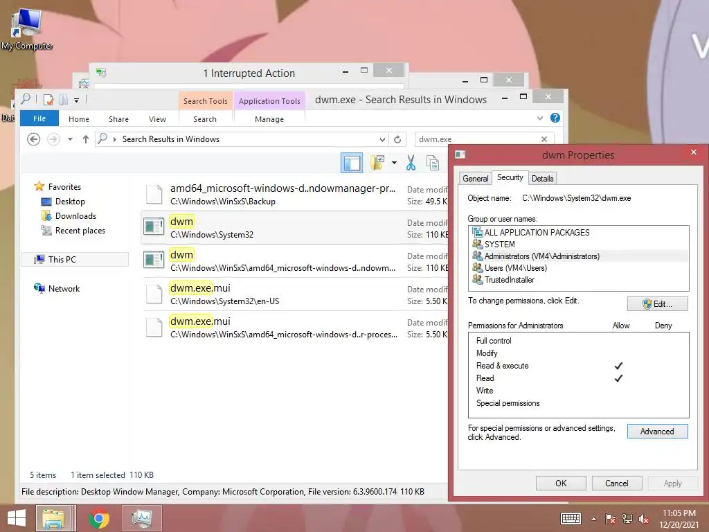Open the Search ribbon tab
Screen dimensions: 709x532
(x=205, y=119)
